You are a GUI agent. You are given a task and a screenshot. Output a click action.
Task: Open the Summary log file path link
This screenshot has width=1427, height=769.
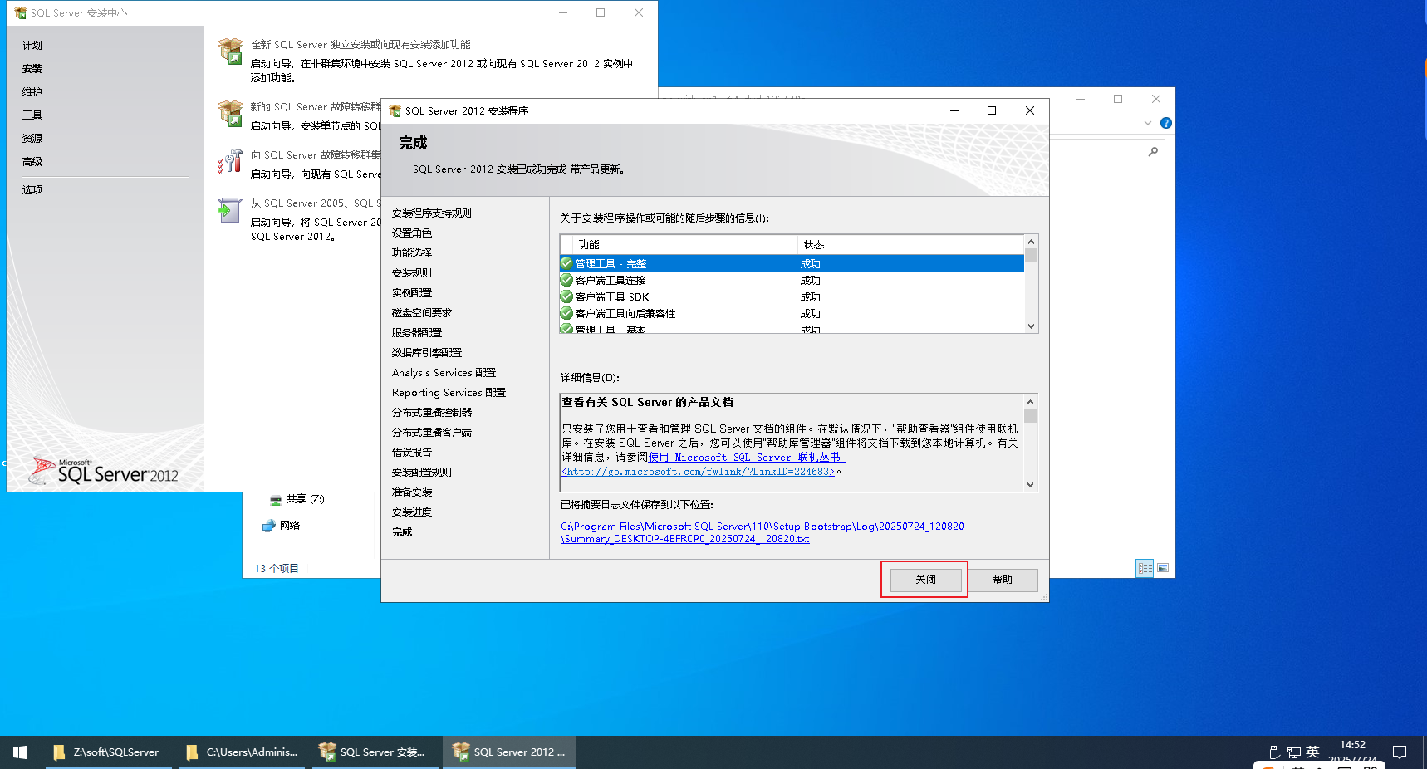coord(763,532)
